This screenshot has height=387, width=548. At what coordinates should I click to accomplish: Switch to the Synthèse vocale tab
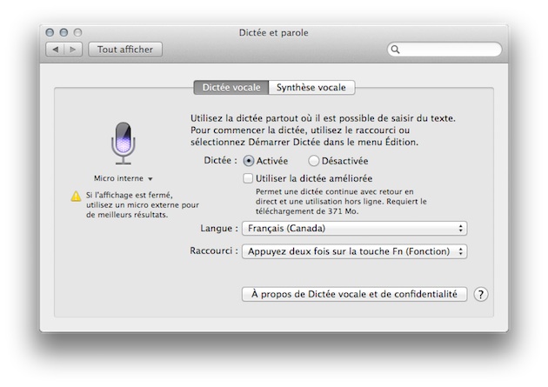pyautogui.click(x=311, y=87)
